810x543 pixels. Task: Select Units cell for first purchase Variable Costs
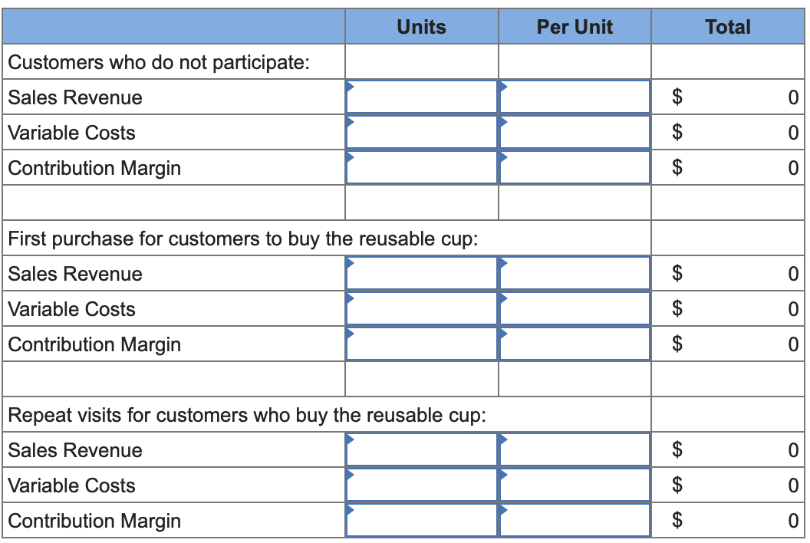(422, 308)
